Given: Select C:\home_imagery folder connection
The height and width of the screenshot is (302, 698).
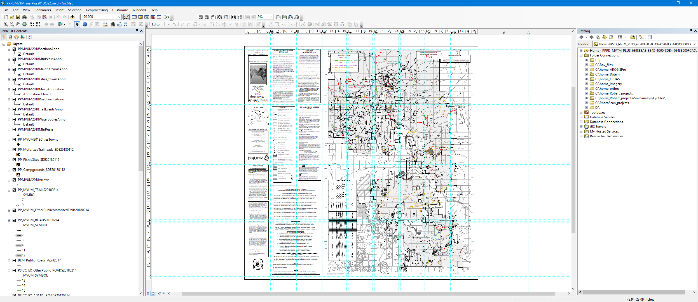Looking at the screenshot, I should (608, 84).
